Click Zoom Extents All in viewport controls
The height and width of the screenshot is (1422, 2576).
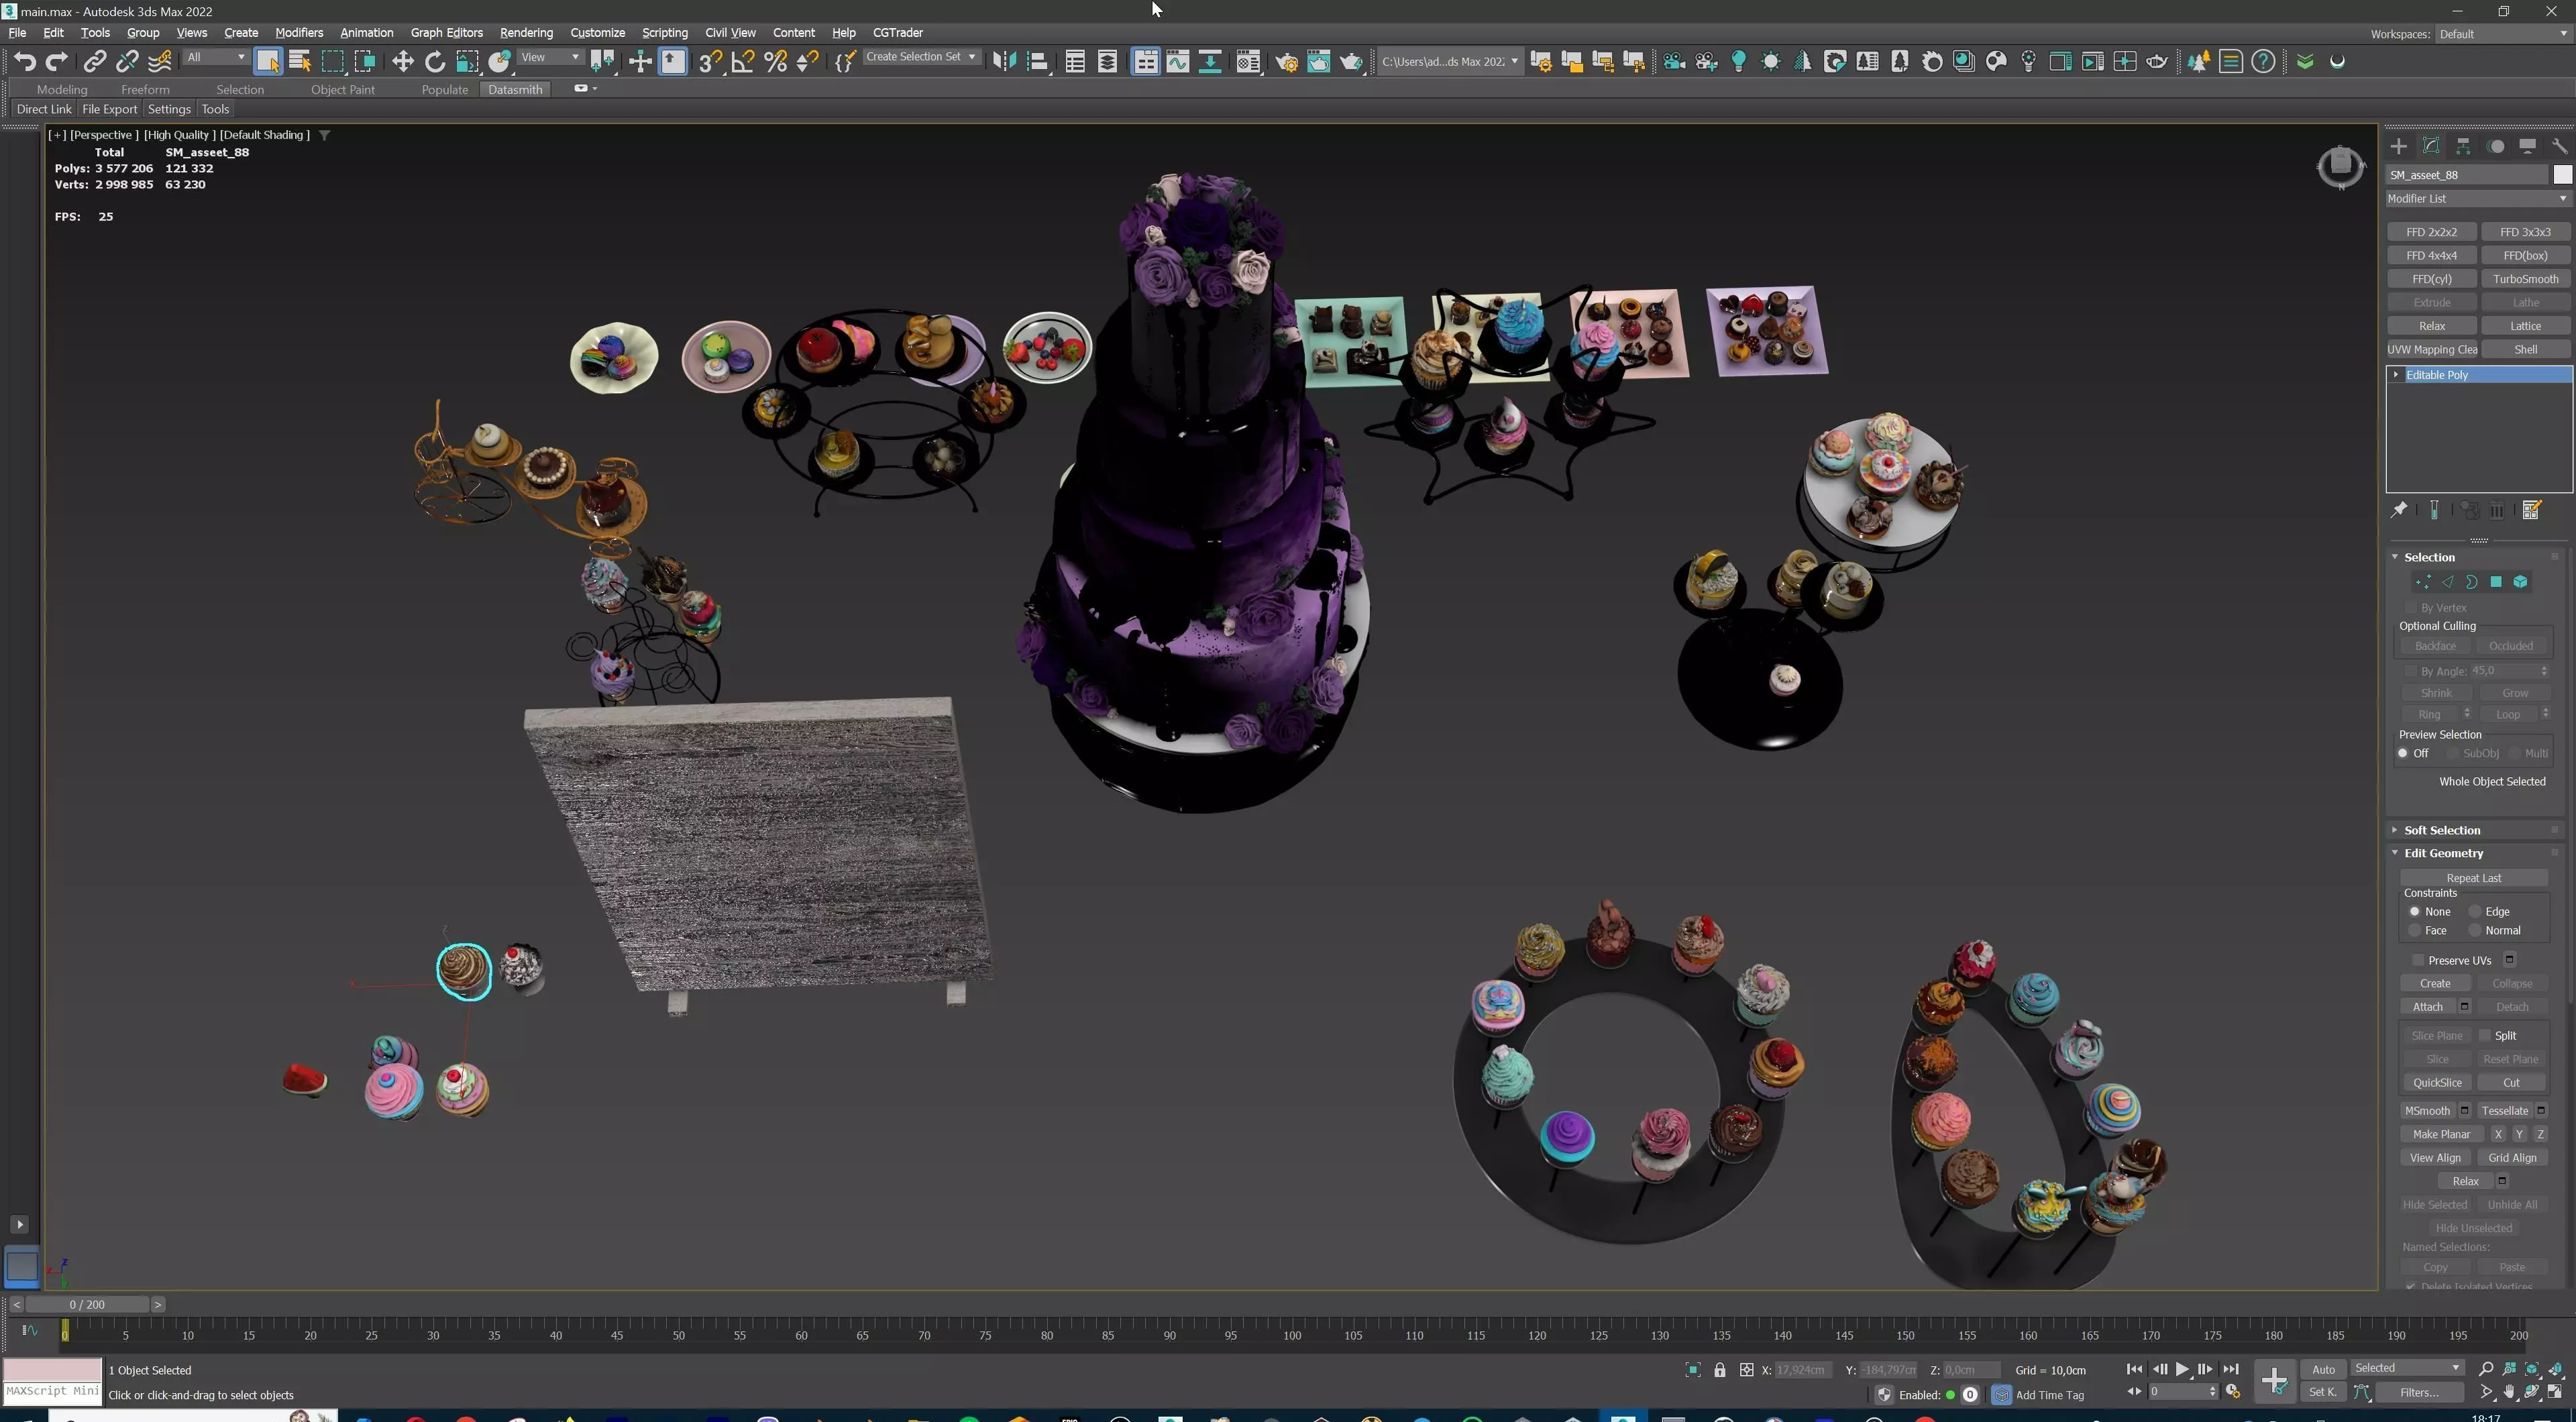[x=2557, y=1368]
